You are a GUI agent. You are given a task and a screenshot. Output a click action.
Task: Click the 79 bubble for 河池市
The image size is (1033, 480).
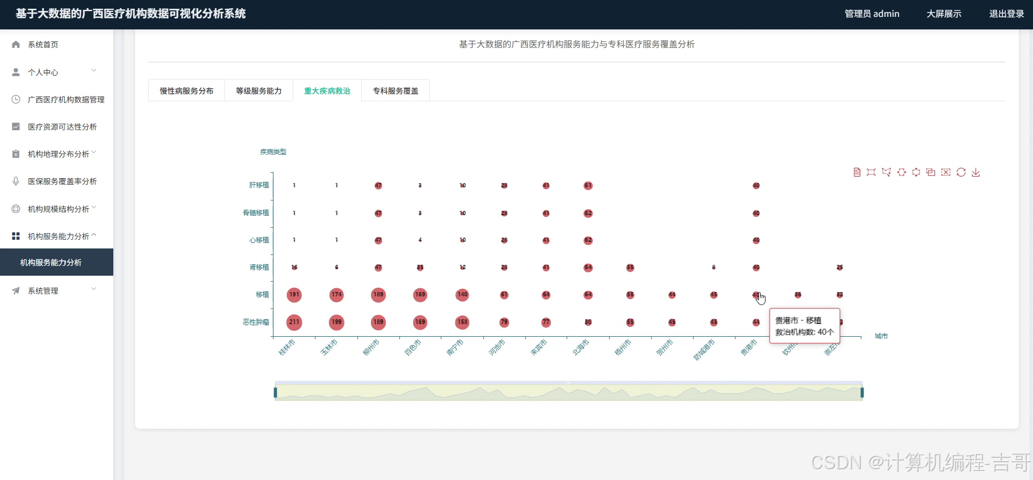tap(505, 322)
